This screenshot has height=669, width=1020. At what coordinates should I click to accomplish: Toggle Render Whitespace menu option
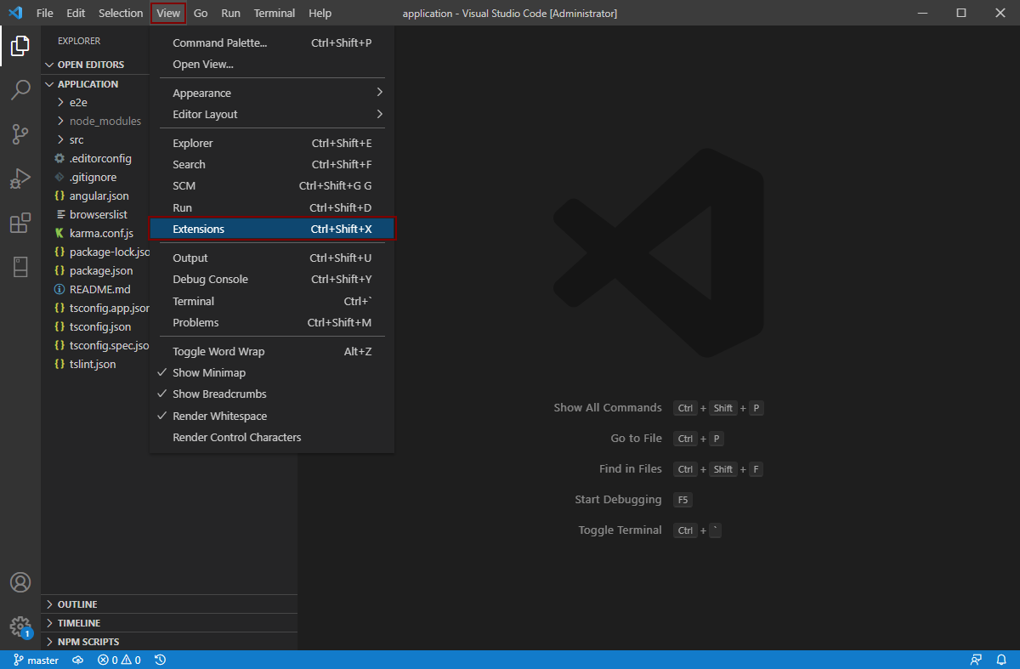[x=272, y=416]
